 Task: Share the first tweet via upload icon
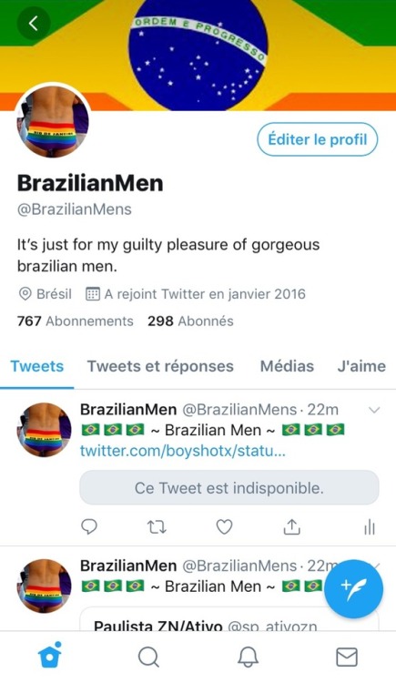click(292, 526)
